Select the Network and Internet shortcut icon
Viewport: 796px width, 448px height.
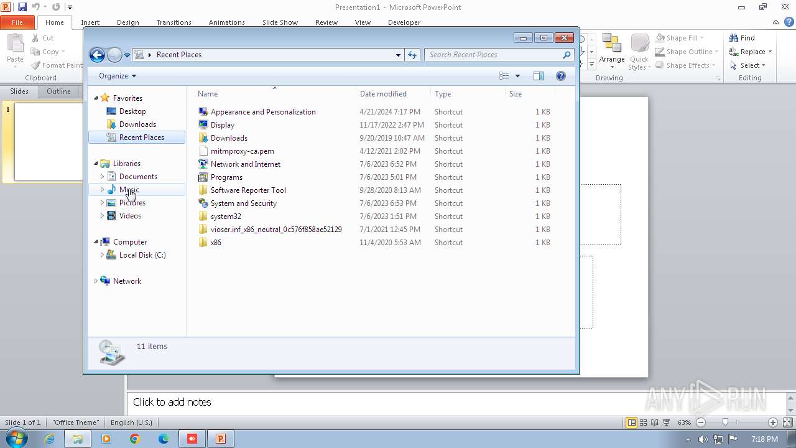tap(203, 164)
